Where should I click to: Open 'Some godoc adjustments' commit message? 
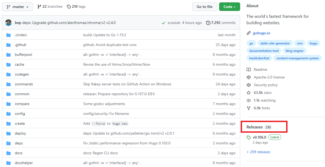[x=104, y=104]
